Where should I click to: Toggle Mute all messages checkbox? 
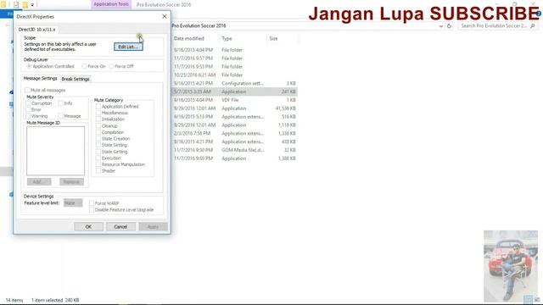point(27,90)
